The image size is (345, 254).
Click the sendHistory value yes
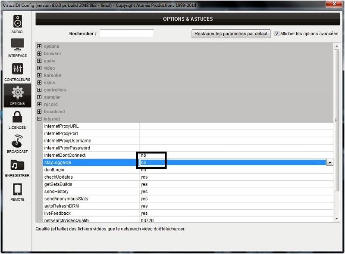(144, 192)
